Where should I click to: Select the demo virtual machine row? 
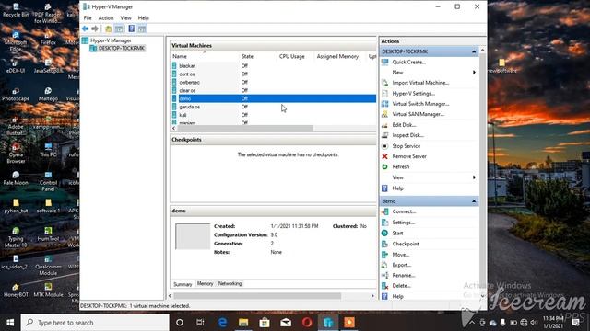pyautogui.click(x=274, y=98)
